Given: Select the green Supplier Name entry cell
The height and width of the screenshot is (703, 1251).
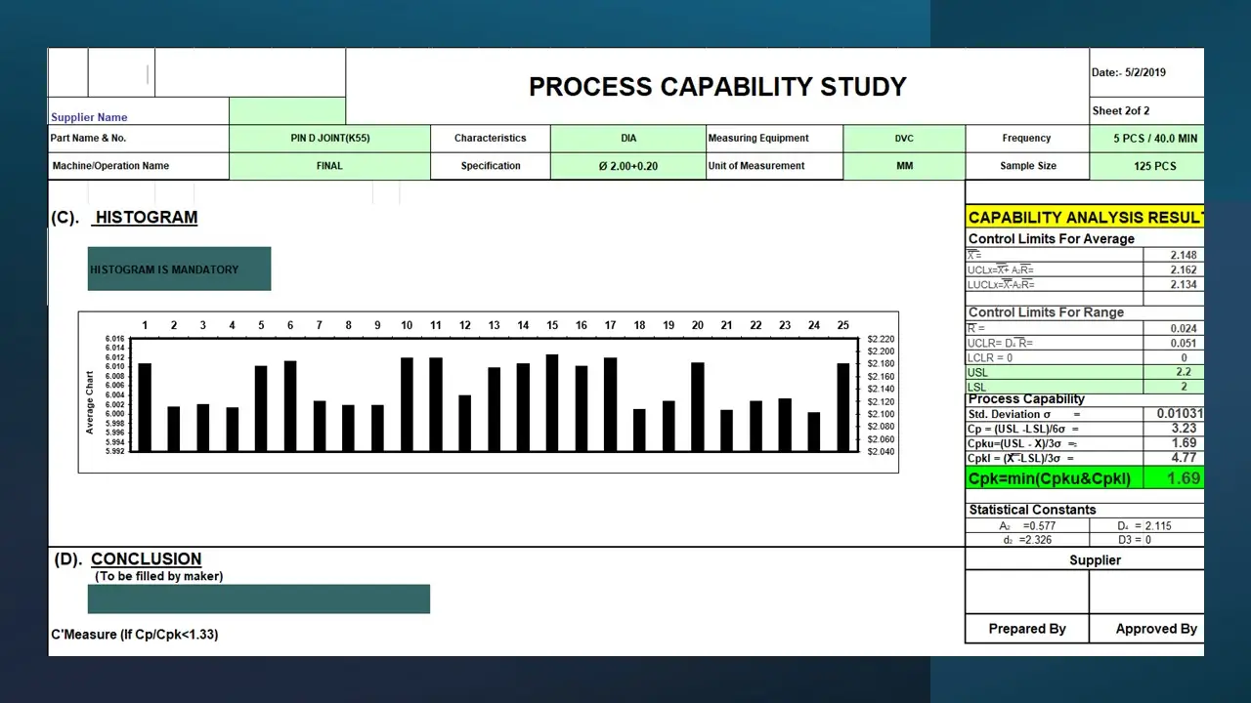Looking at the screenshot, I should [x=287, y=111].
